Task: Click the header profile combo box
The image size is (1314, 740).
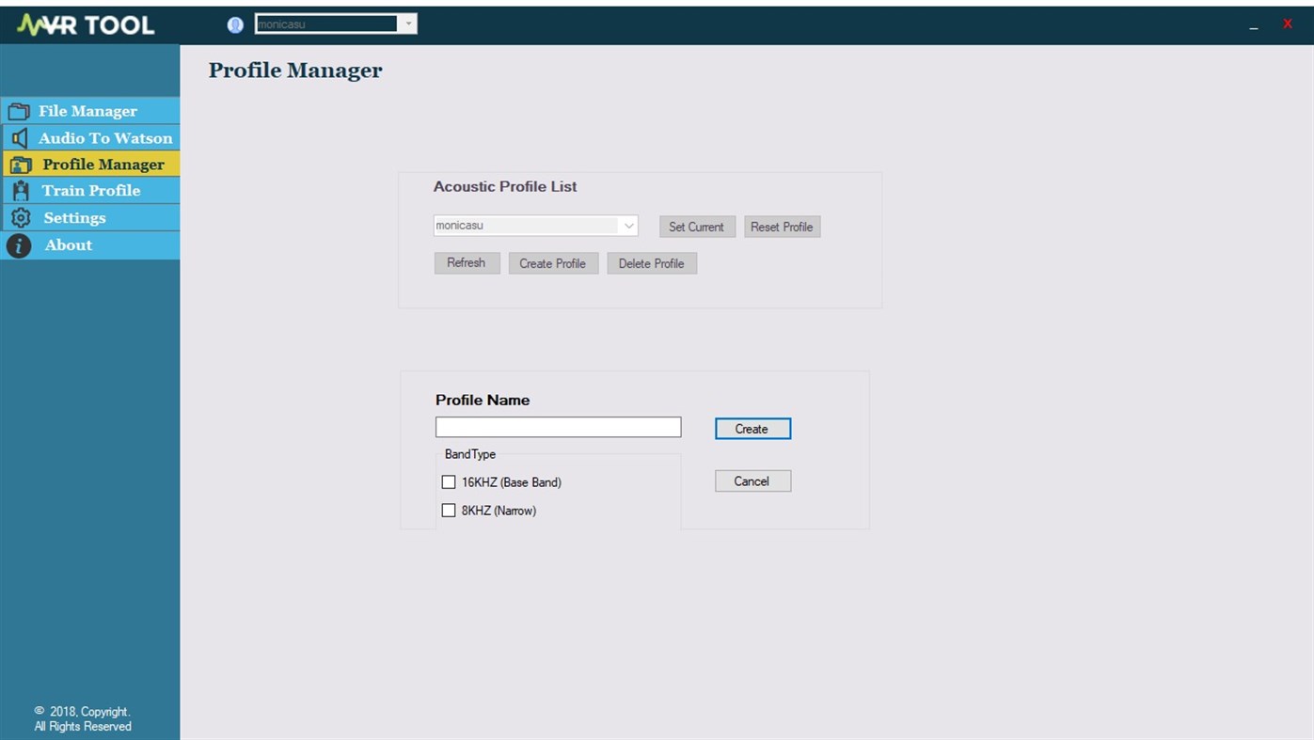Action: [x=328, y=23]
